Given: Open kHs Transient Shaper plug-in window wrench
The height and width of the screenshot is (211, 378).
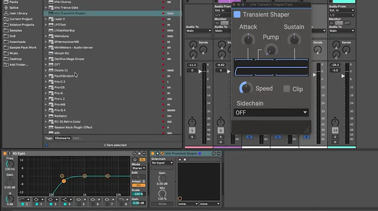Looking at the screenshot, I should 162,154.
